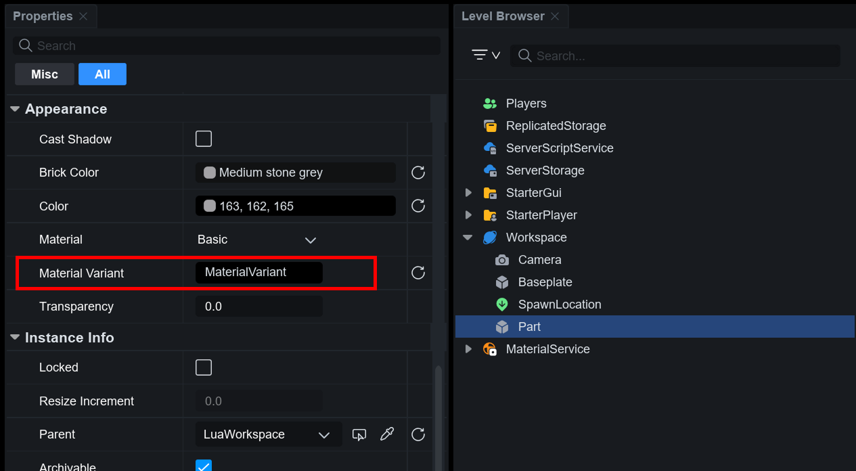Click the Color swatch for 163, 162, 165

tap(210, 206)
